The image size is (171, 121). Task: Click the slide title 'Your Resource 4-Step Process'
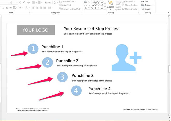92,29
